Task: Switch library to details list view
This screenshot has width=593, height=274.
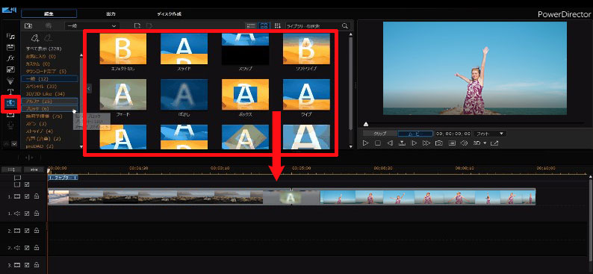Action: tap(251, 25)
